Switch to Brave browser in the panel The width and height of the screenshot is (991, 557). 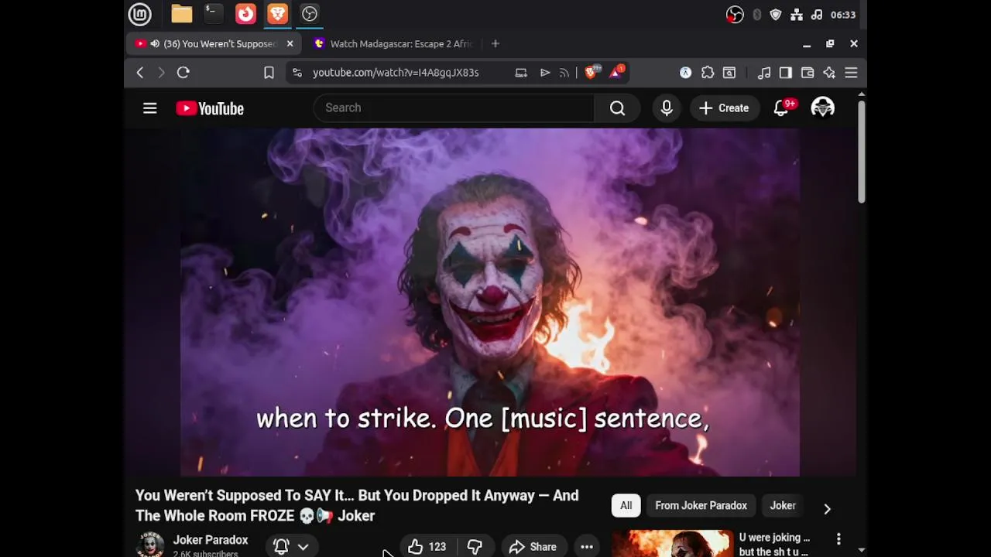click(x=277, y=14)
